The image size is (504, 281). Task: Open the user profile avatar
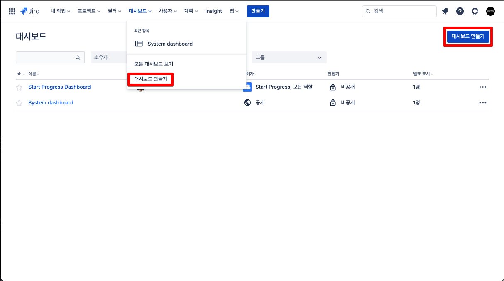(490, 11)
